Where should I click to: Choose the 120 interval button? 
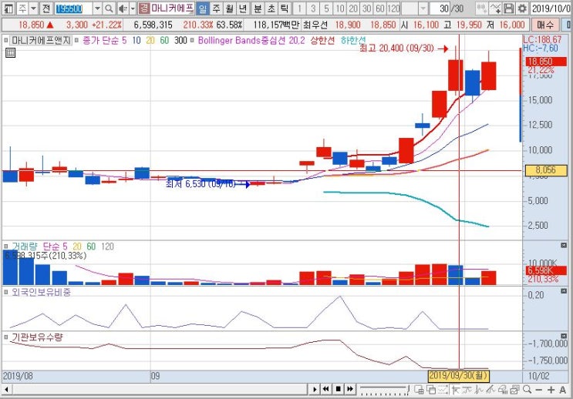[393, 8]
